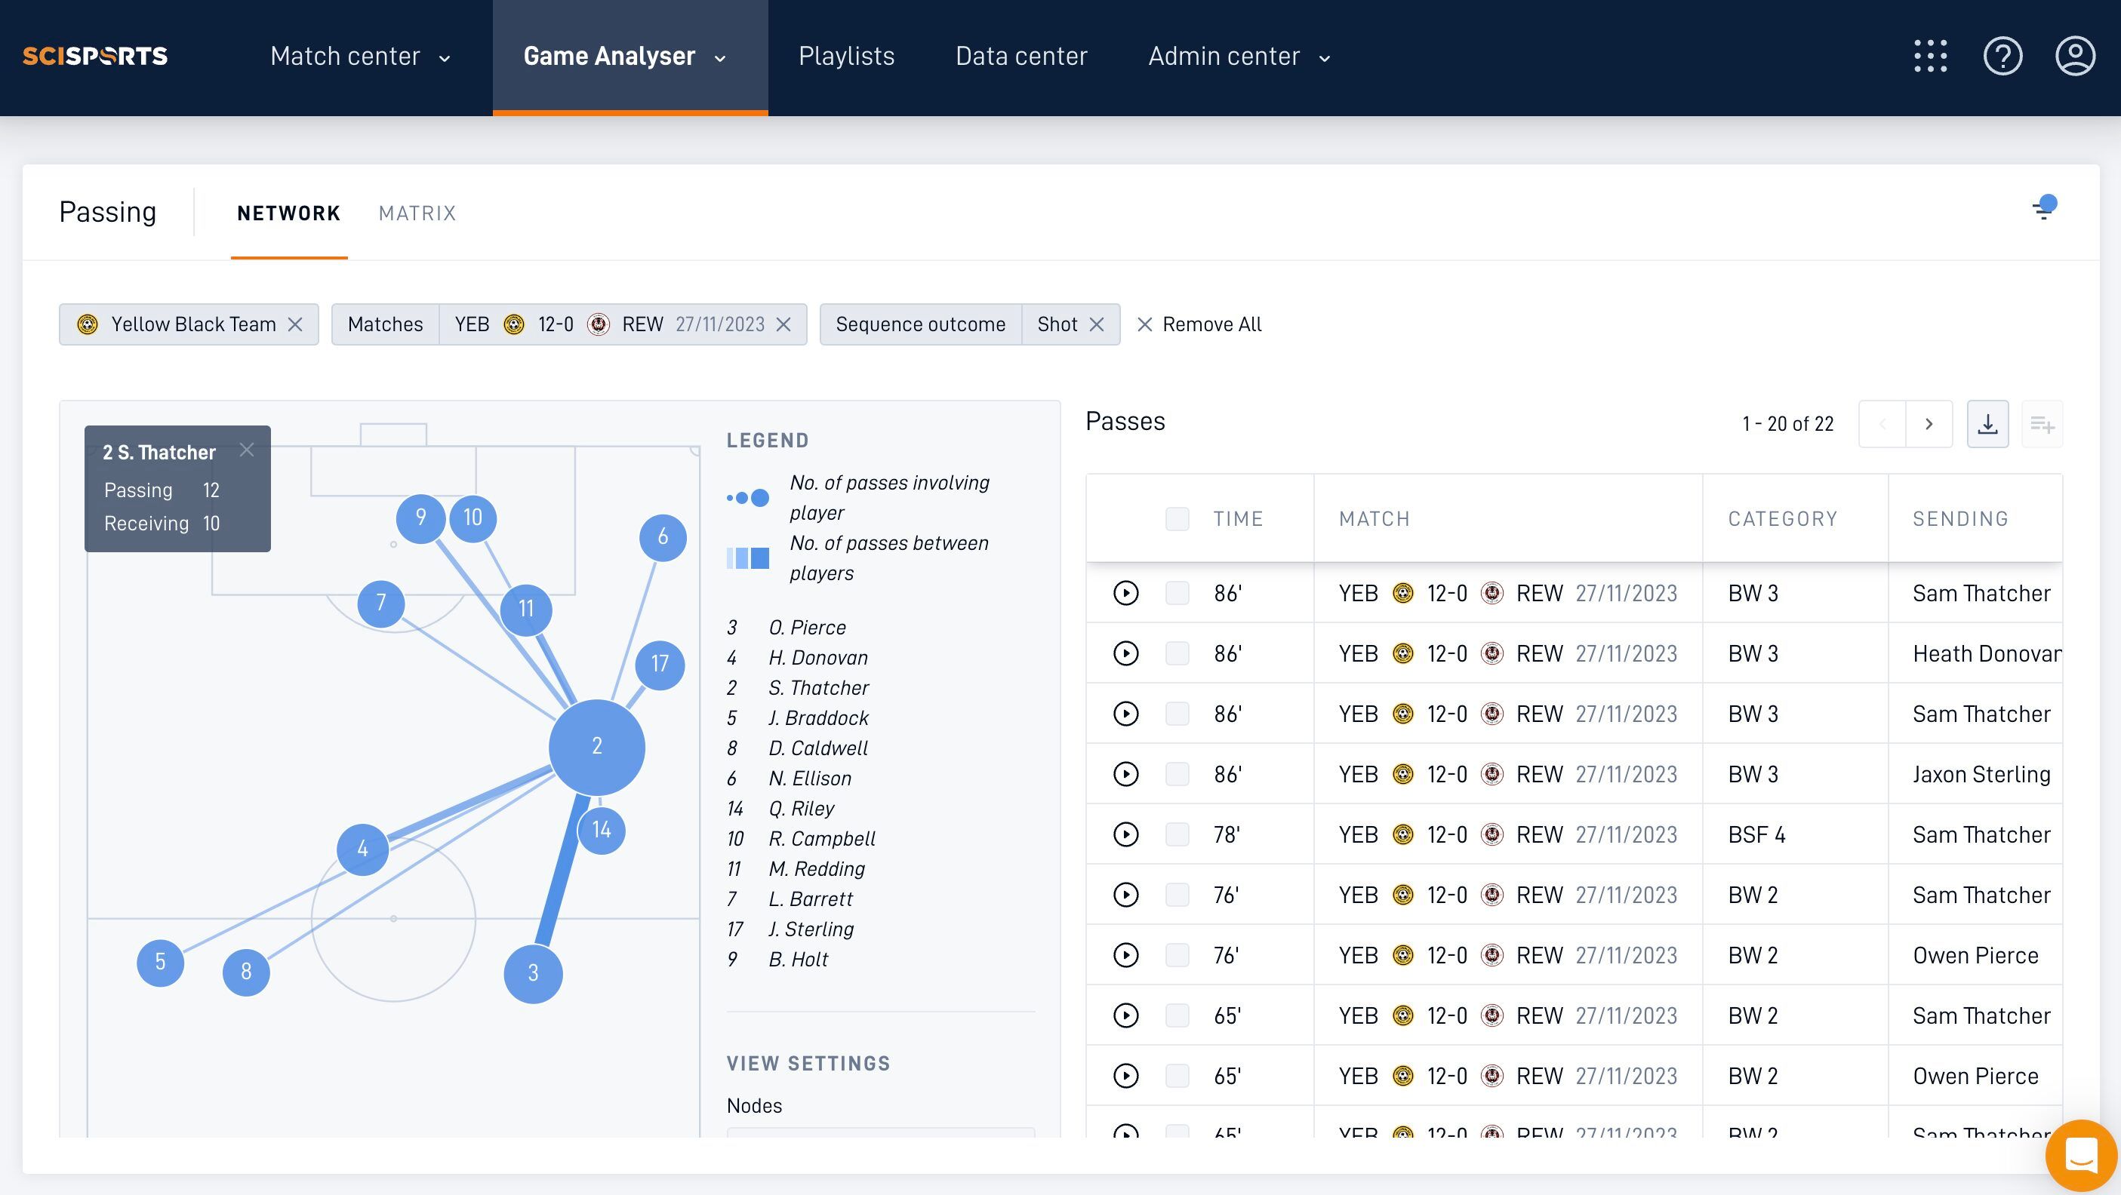The width and height of the screenshot is (2121, 1195).
Task: Select player node 11 on pitch
Action: (x=526, y=609)
